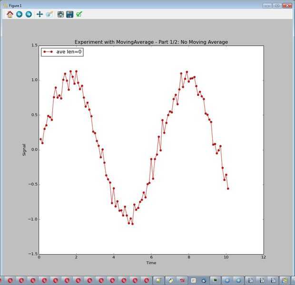This screenshot has width=295, height=285.
Task: Minimize the Figure 1 window
Action: pyautogui.click(x=267, y=6)
